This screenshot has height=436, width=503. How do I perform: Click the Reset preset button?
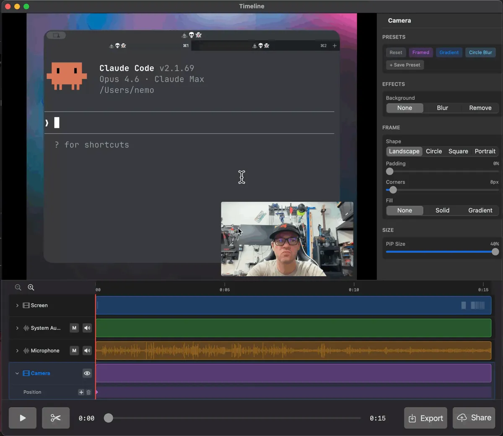(x=396, y=52)
